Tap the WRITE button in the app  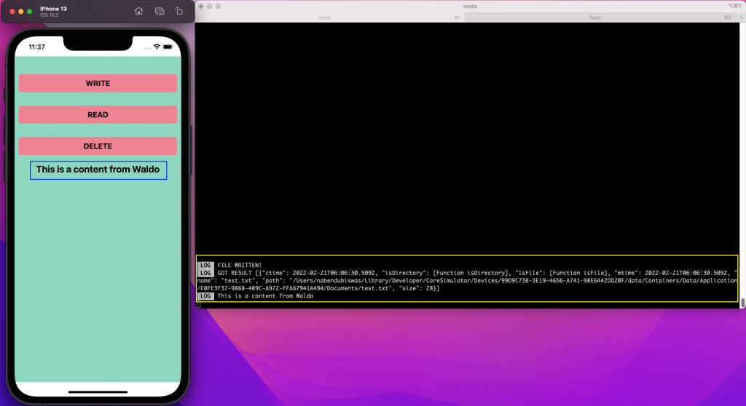coord(98,83)
